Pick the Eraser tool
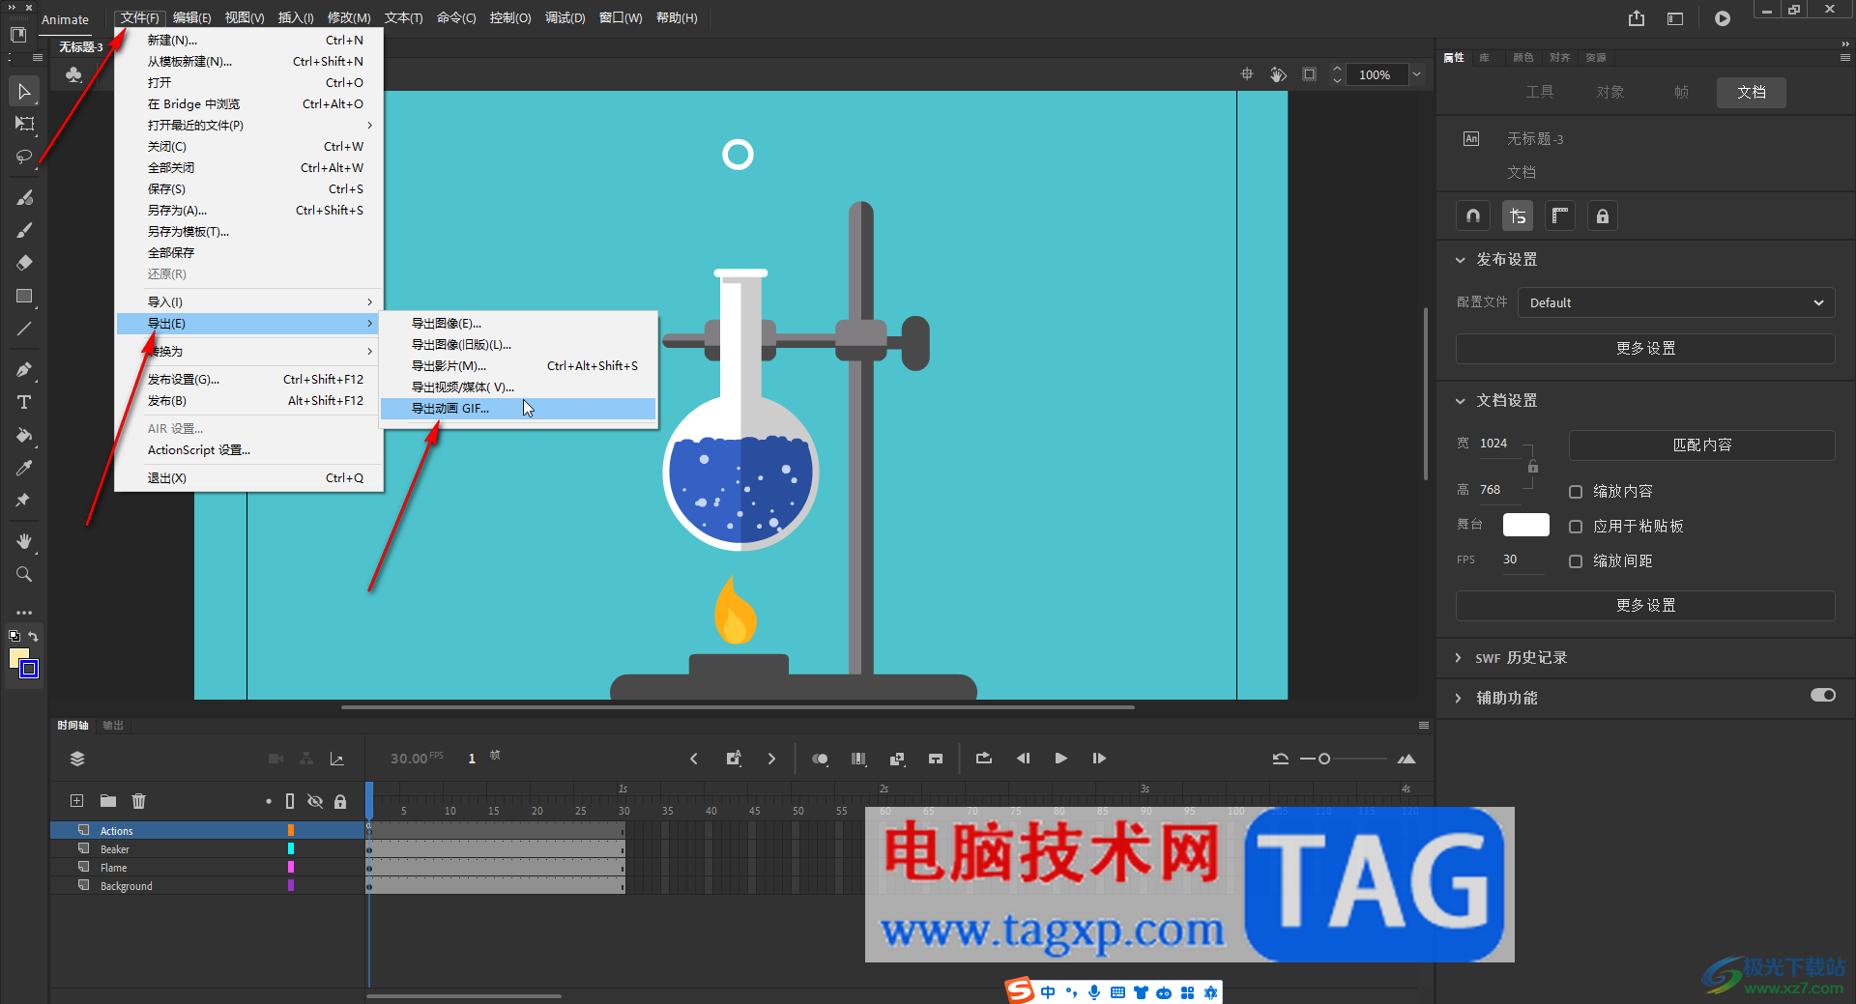This screenshot has width=1856, height=1004. point(24,263)
